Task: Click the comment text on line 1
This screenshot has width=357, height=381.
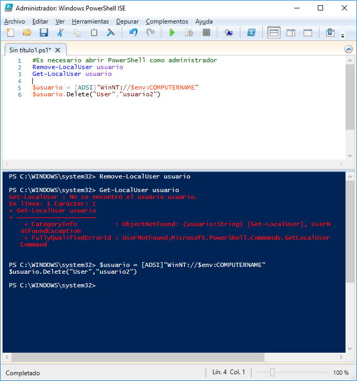Action: point(125,60)
